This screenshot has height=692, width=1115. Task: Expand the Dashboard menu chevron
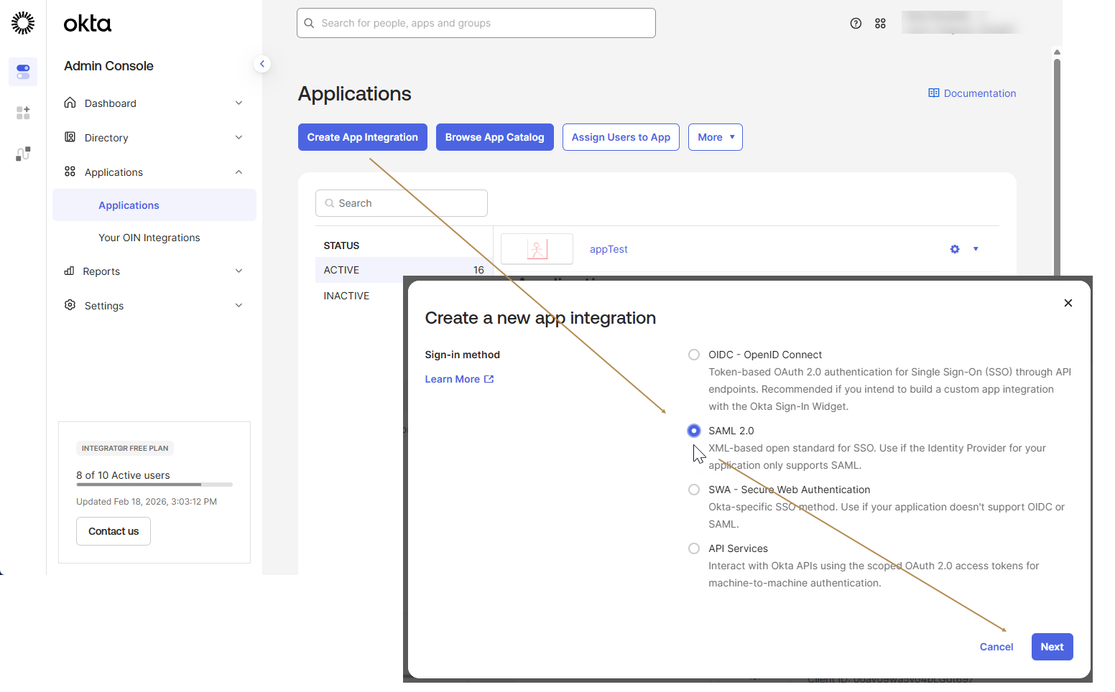point(239,103)
